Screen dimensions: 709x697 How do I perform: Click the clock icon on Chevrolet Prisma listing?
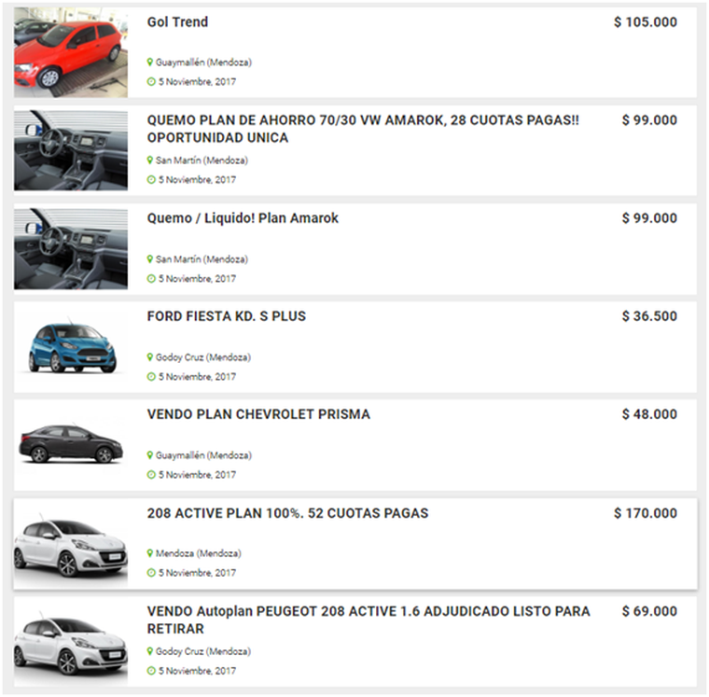[151, 475]
